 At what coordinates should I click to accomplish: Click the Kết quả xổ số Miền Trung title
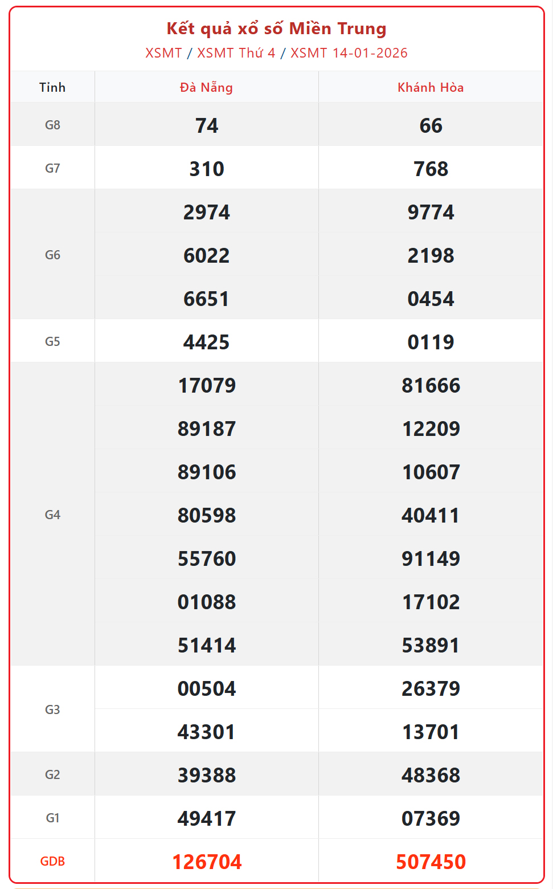point(276,28)
